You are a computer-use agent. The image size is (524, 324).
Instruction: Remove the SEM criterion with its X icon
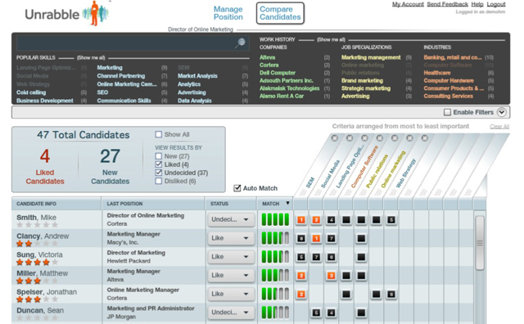click(x=334, y=138)
